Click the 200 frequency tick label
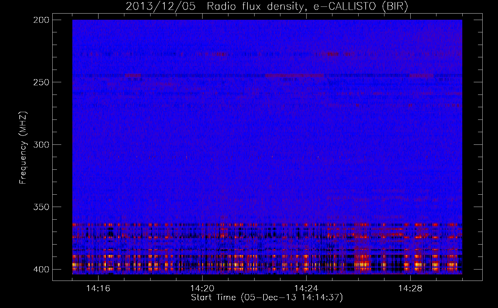The width and height of the screenshot is (498, 308). click(41, 20)
